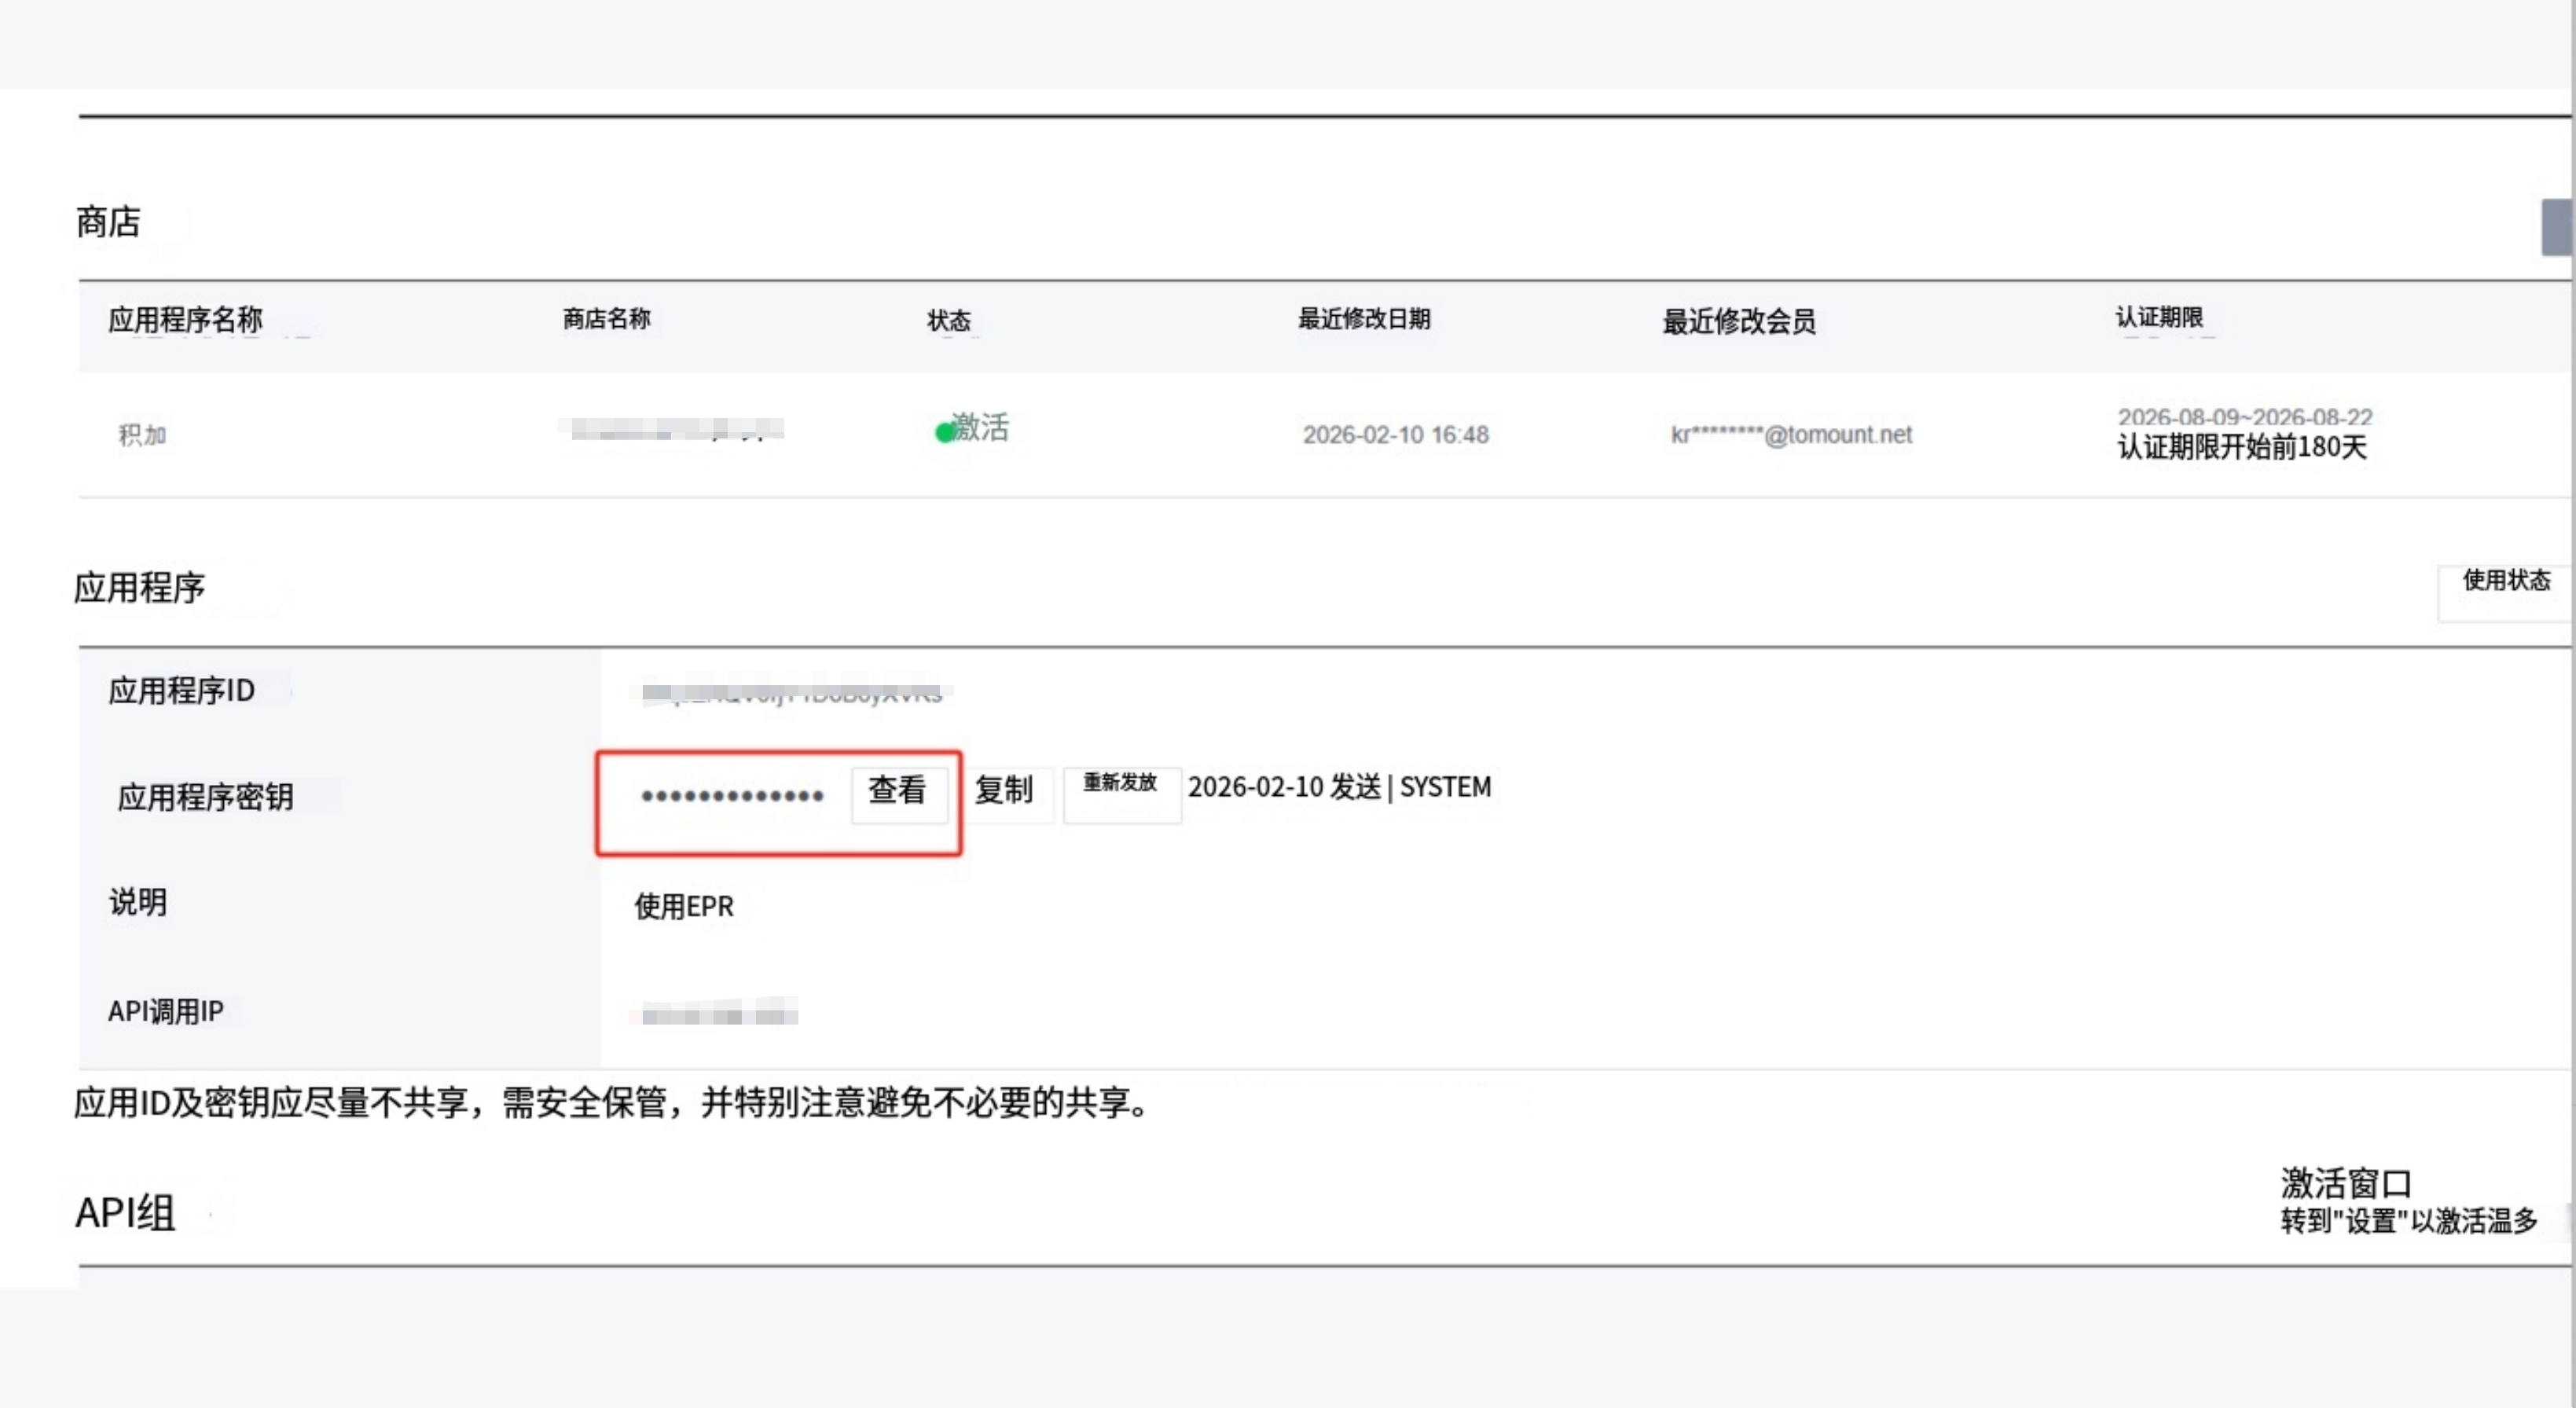Click the 2026-08-09~2026-08-22 certification period text
The width and height of the screenshot is (2576, 1408).
pyautogui.click(x=2244, y=417)
